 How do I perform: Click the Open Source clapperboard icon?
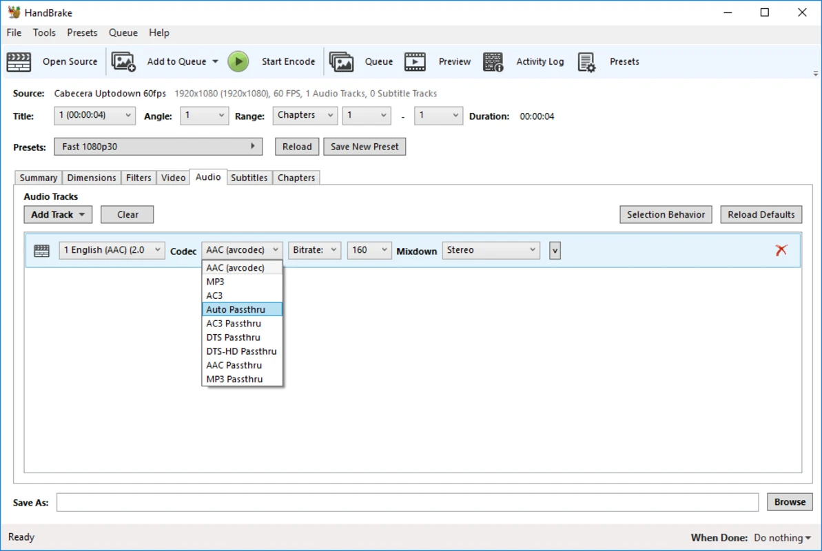pyautogui.click(x=19, y=62)
